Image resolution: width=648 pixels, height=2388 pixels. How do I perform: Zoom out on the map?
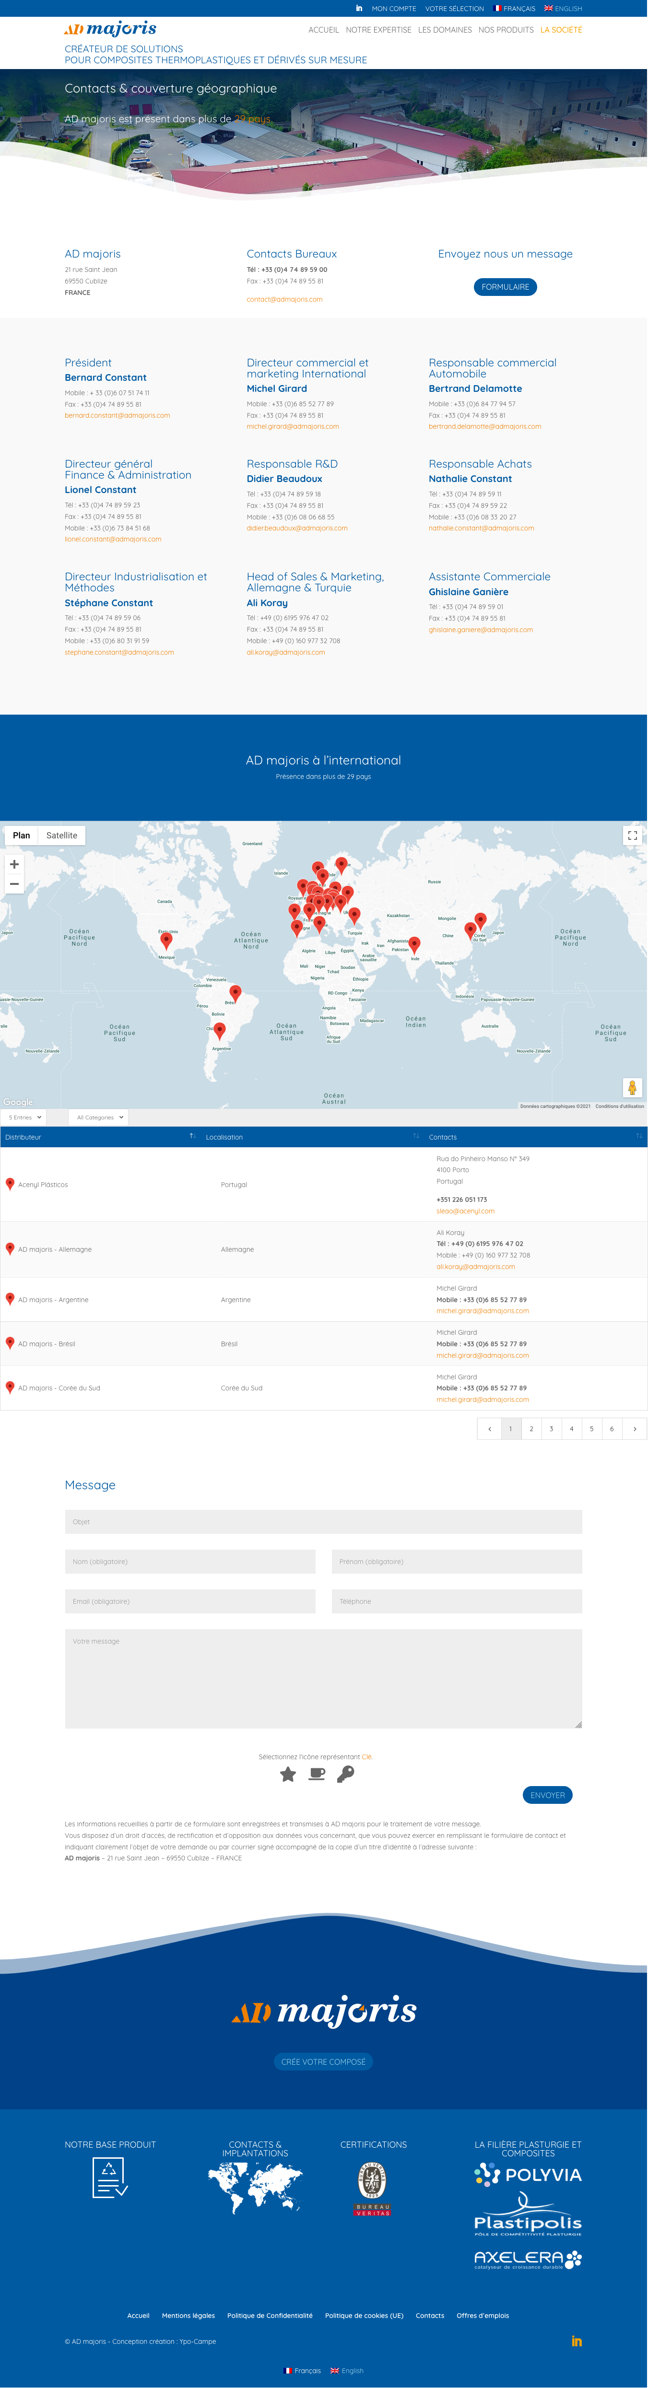point(14,884)
